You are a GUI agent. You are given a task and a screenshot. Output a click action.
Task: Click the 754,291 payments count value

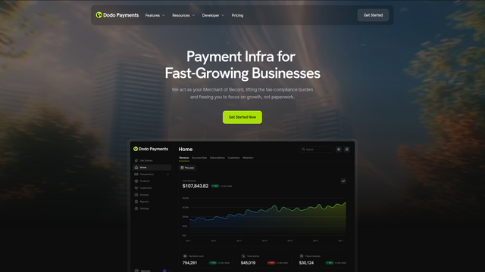coord(189,263)
